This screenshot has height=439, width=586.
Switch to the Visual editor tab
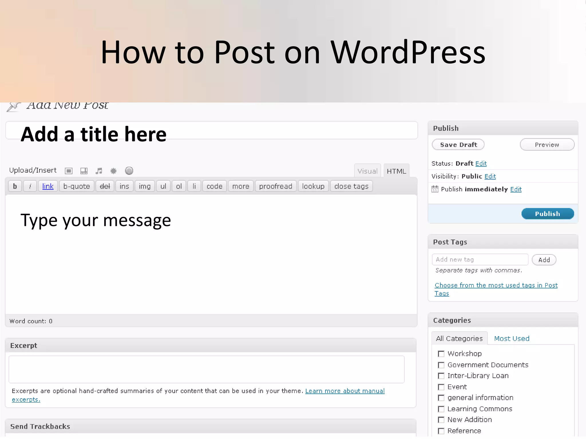[367, 171]
